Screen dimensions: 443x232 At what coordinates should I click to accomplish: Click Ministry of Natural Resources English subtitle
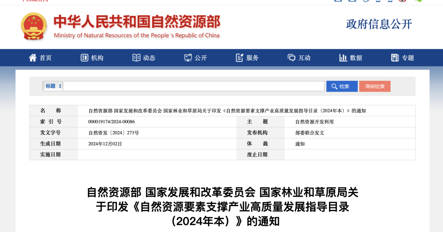pyautogui.click(x=137, y=35)
